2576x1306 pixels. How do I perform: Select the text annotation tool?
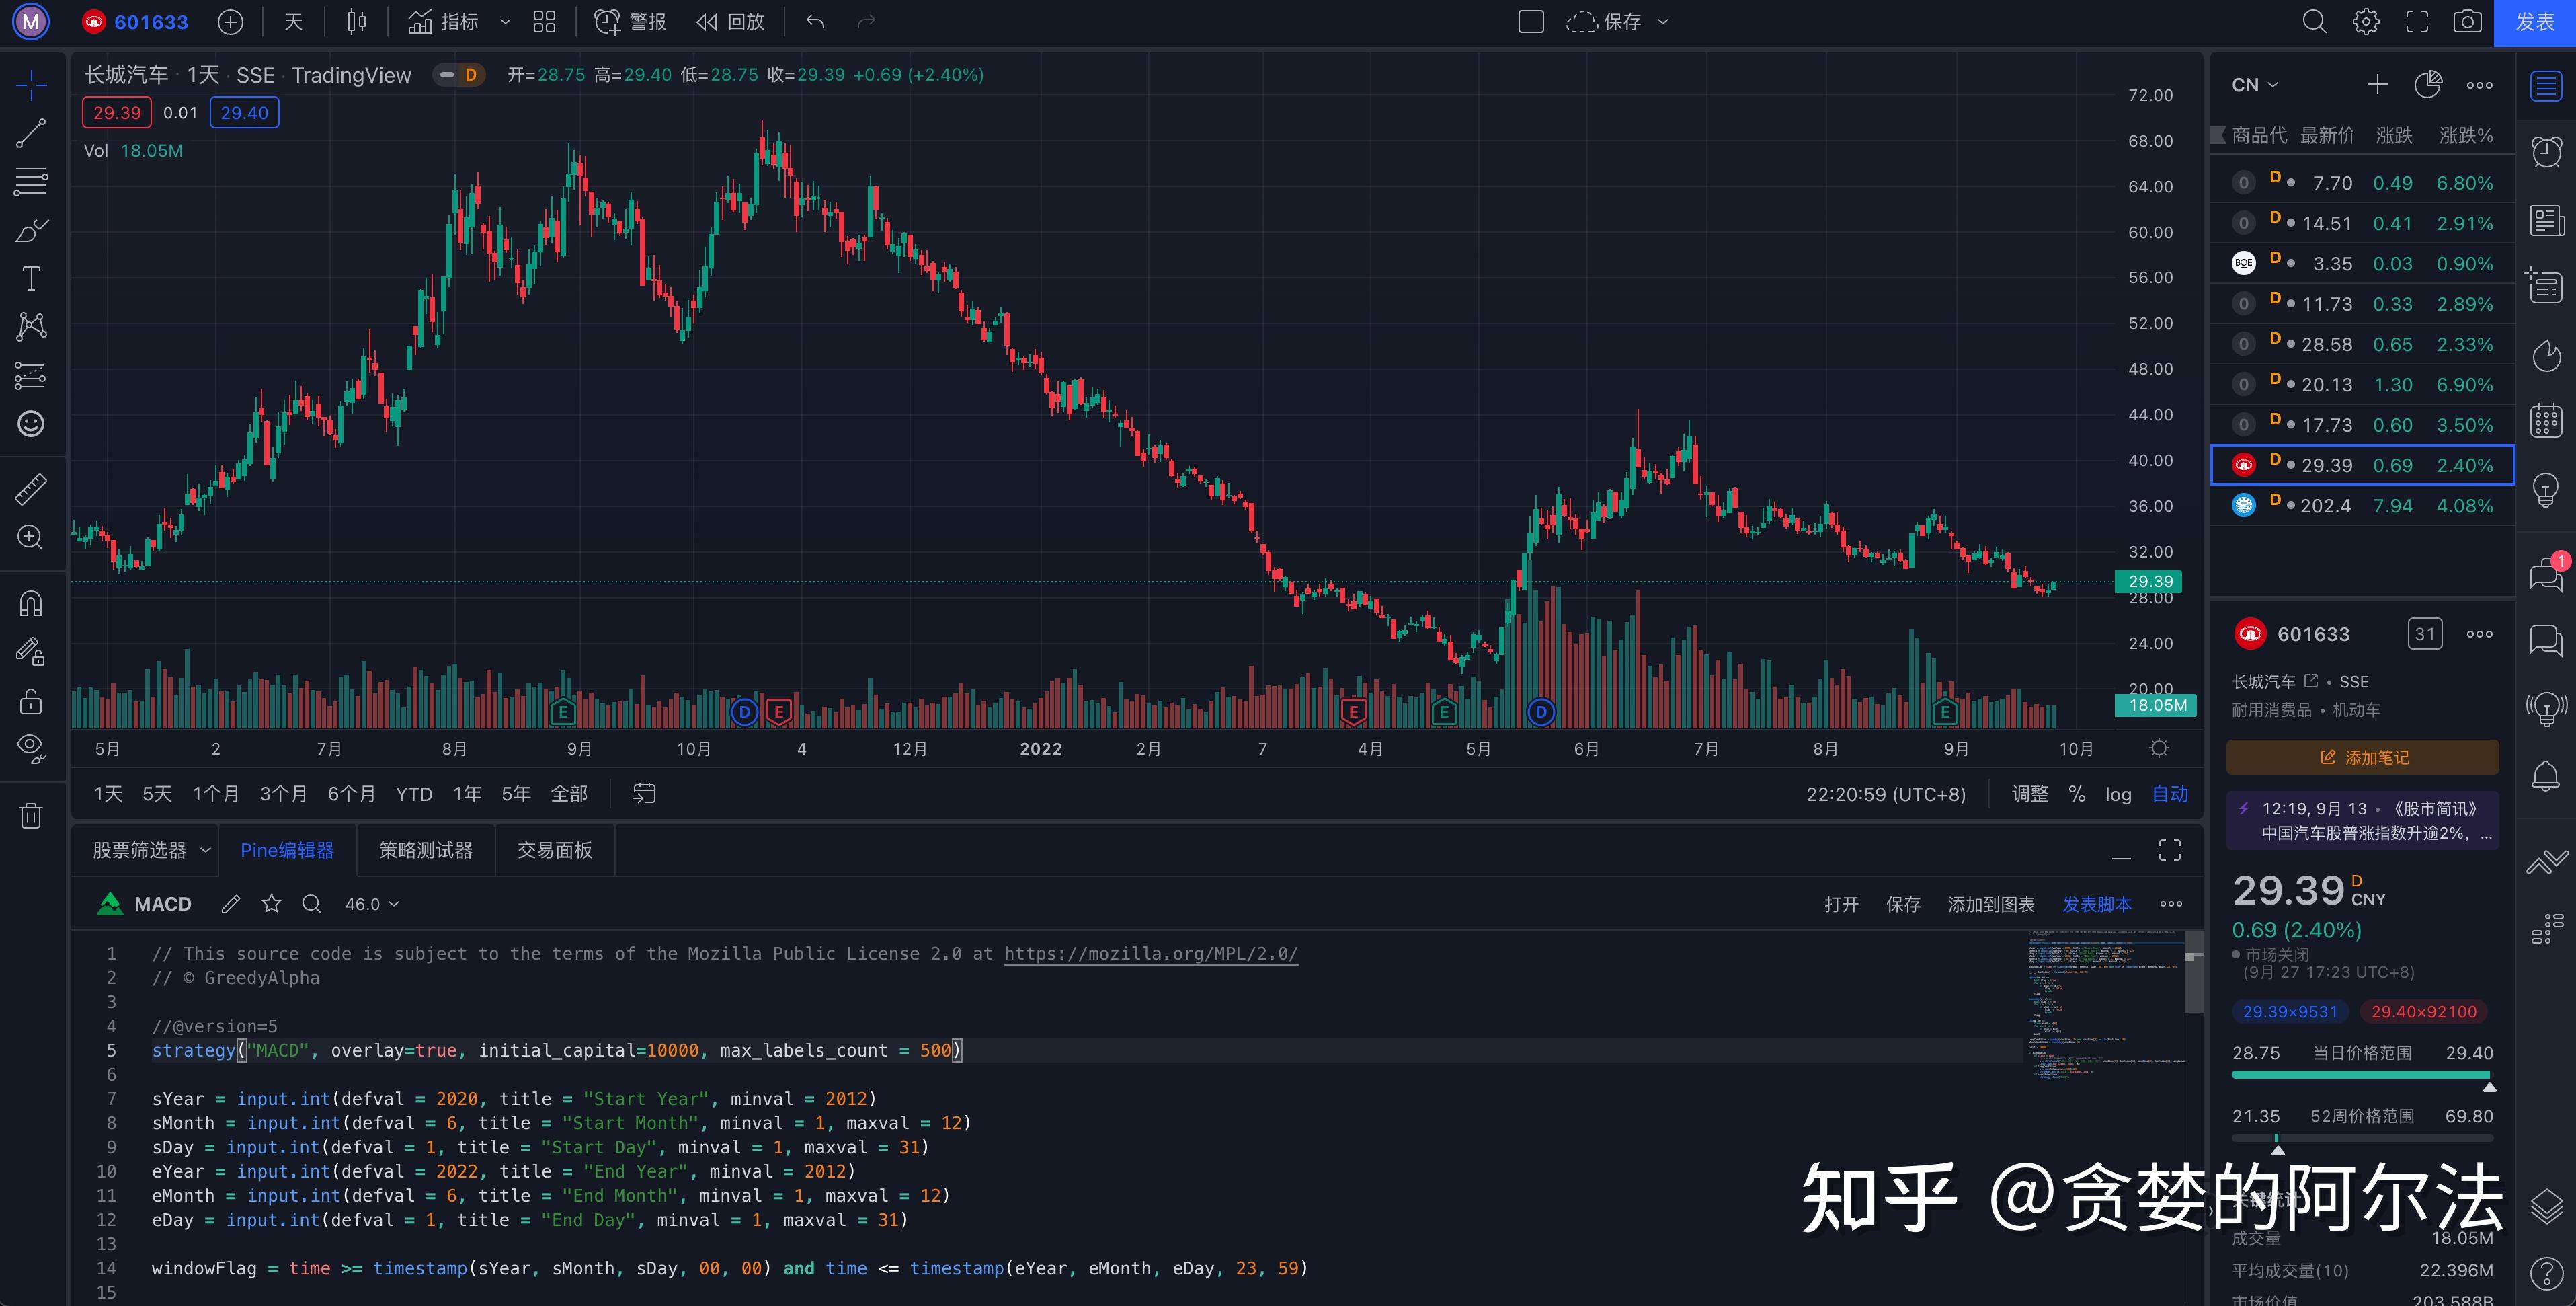coord(31,278)
